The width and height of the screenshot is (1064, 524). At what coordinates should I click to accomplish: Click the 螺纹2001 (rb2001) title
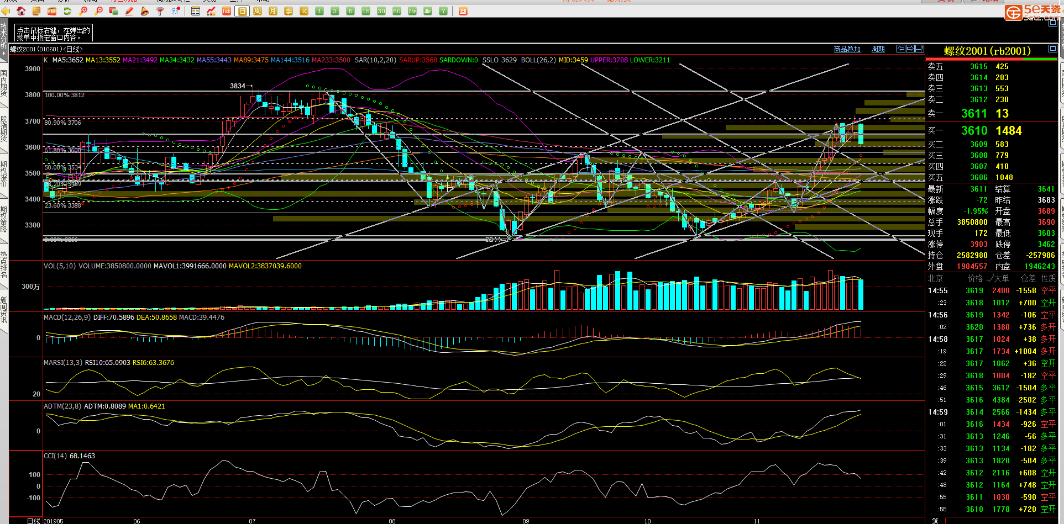(988, 51)
